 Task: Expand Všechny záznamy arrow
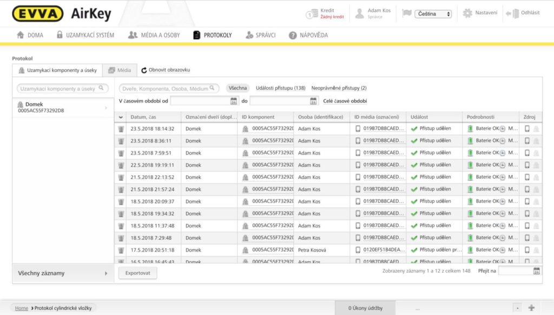(x=106, y=273)
